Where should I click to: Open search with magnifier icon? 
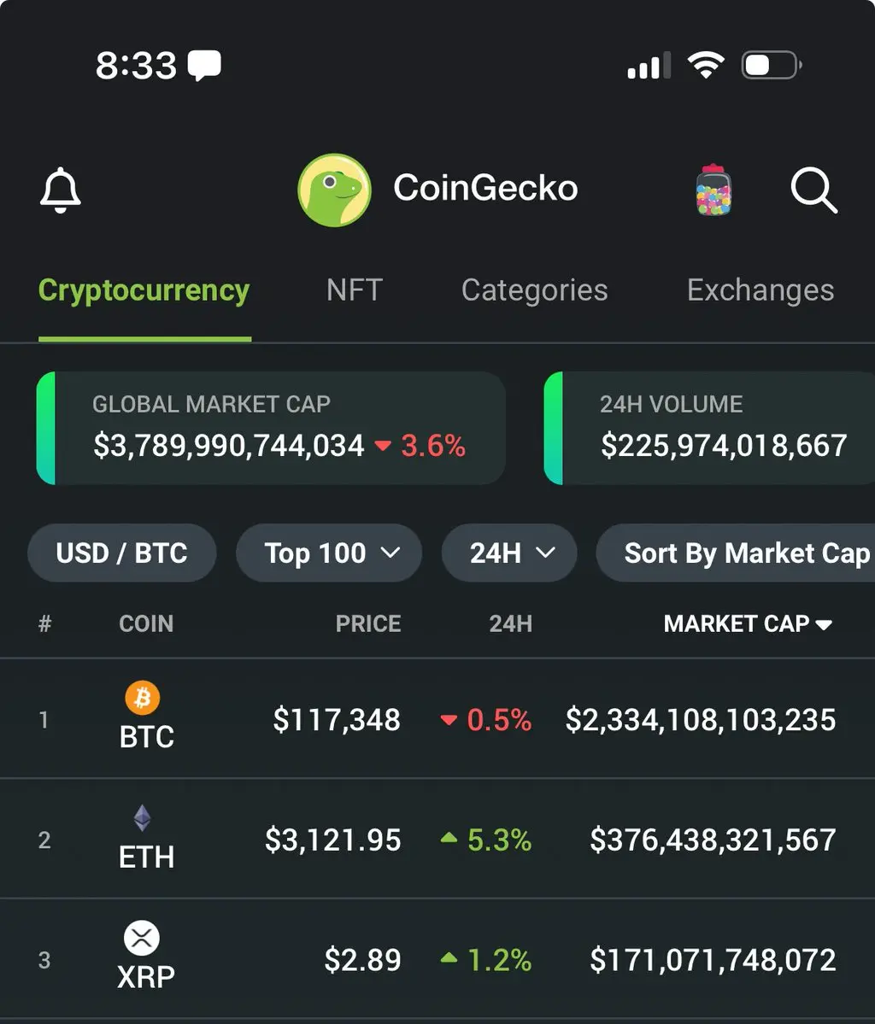click(x=813, y=190)
